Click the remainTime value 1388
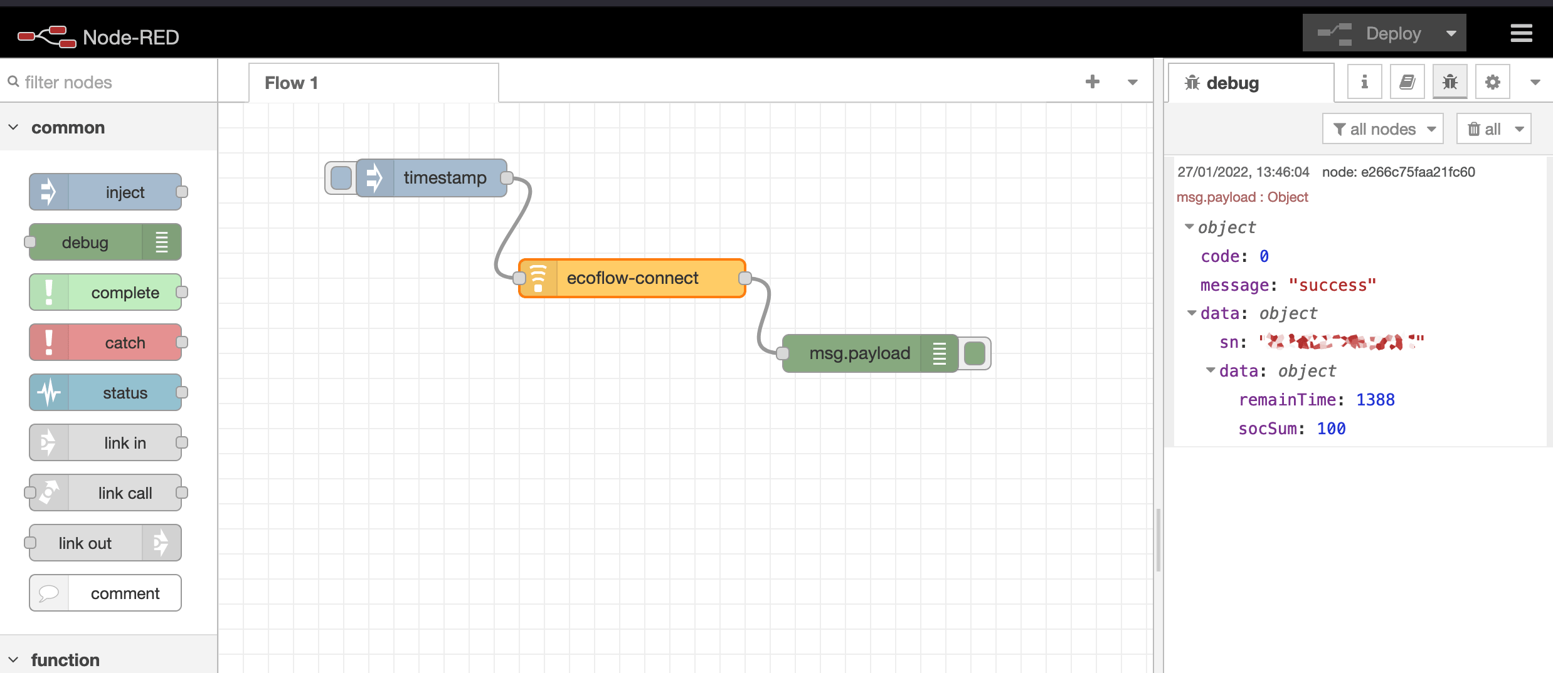 1375,400
